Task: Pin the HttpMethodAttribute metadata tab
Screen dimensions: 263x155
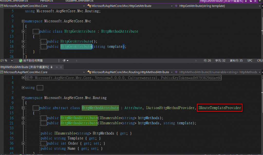Action: (x=57, y=67)
